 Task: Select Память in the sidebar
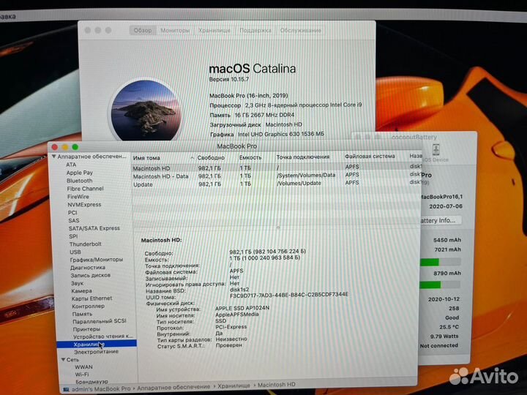82,314
